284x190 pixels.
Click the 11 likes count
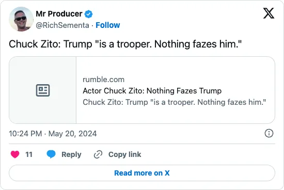[x=29, y=154]
